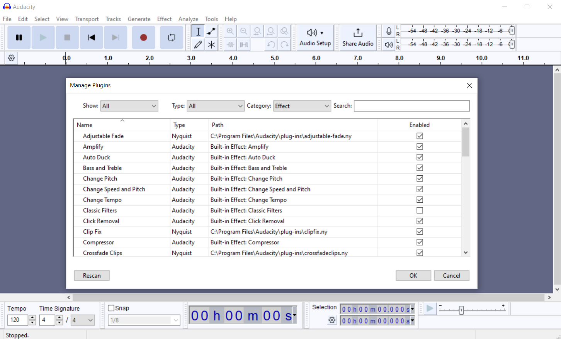
Task: Open the Type filter dropdown
Action: point(216,106)
